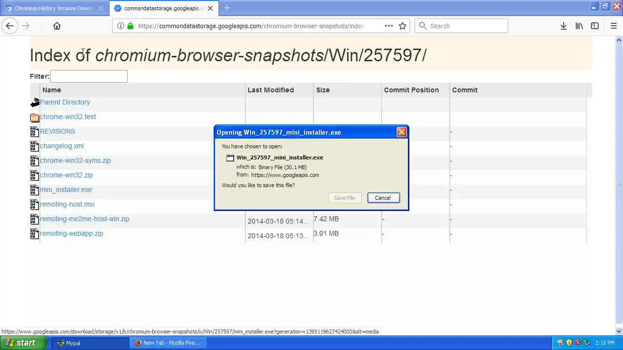Switch to Chromium History Versions tab
The width and height of the screenshot is (623, 350).
click(54, 8)
